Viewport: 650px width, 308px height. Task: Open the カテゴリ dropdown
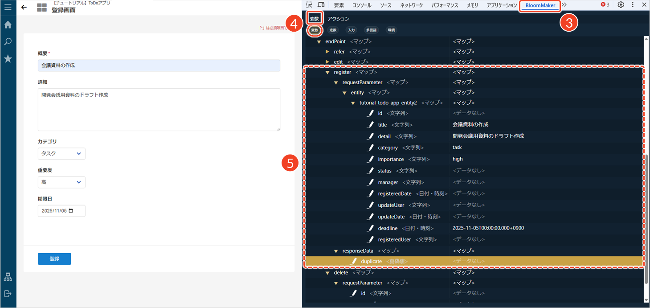pos(61,154)
